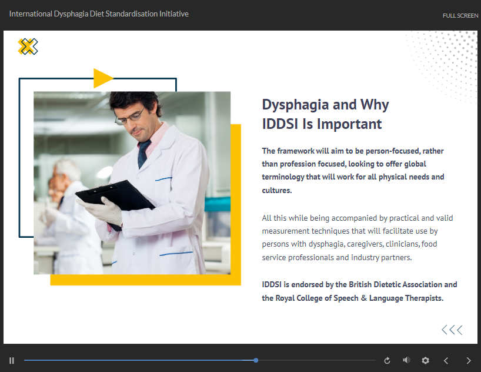Click the bold person-focused framework paragraph

(x=353, y=171)
